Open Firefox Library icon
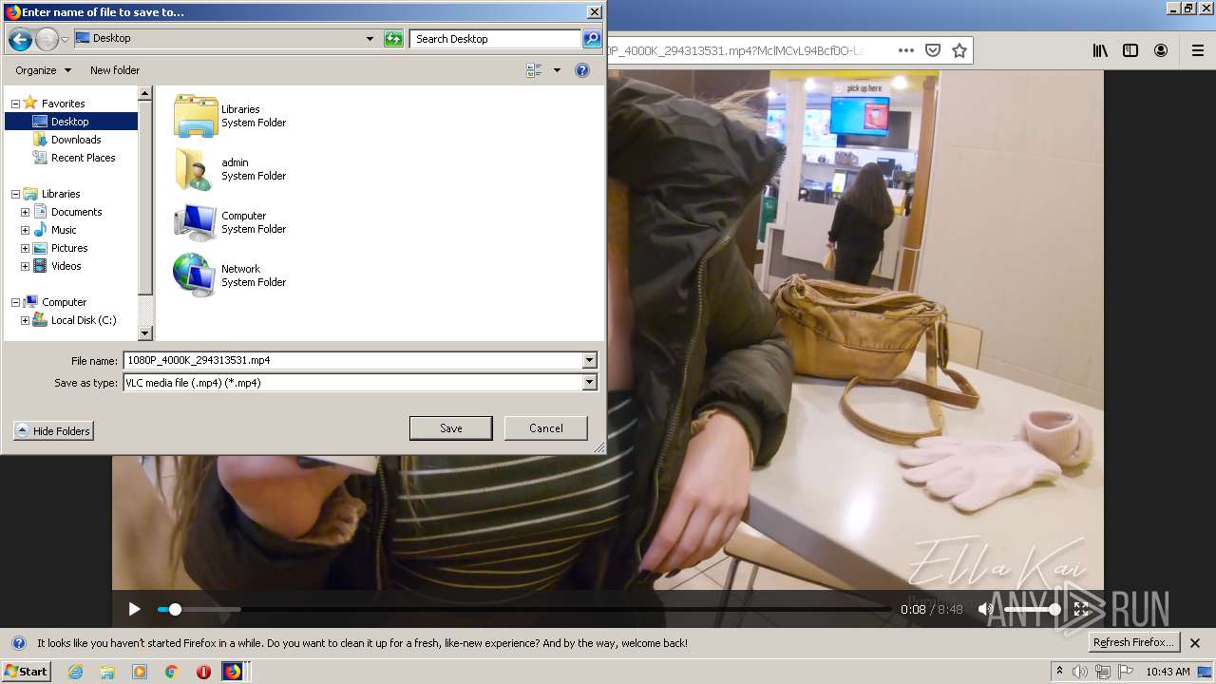This screenshot has width=1216, height=684. point(1100,50)
